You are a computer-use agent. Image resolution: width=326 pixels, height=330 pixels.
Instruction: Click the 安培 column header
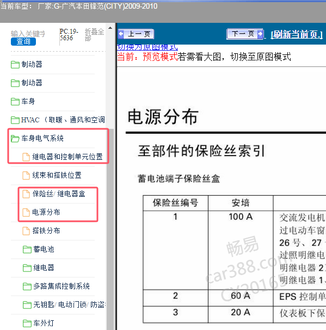pos(241,203)
